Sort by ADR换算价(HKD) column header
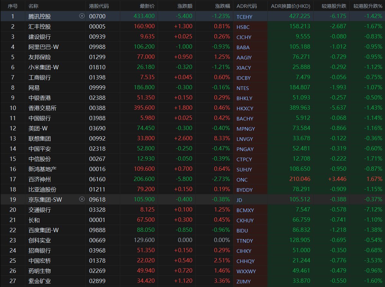Screen dimensions: 385x287 tap(290, 6)
